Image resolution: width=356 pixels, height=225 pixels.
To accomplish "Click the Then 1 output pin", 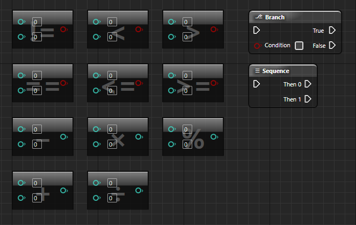I will tap(308, 99).
